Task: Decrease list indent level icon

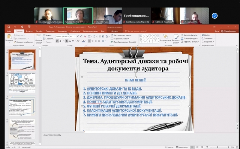Action: point(100,36)
